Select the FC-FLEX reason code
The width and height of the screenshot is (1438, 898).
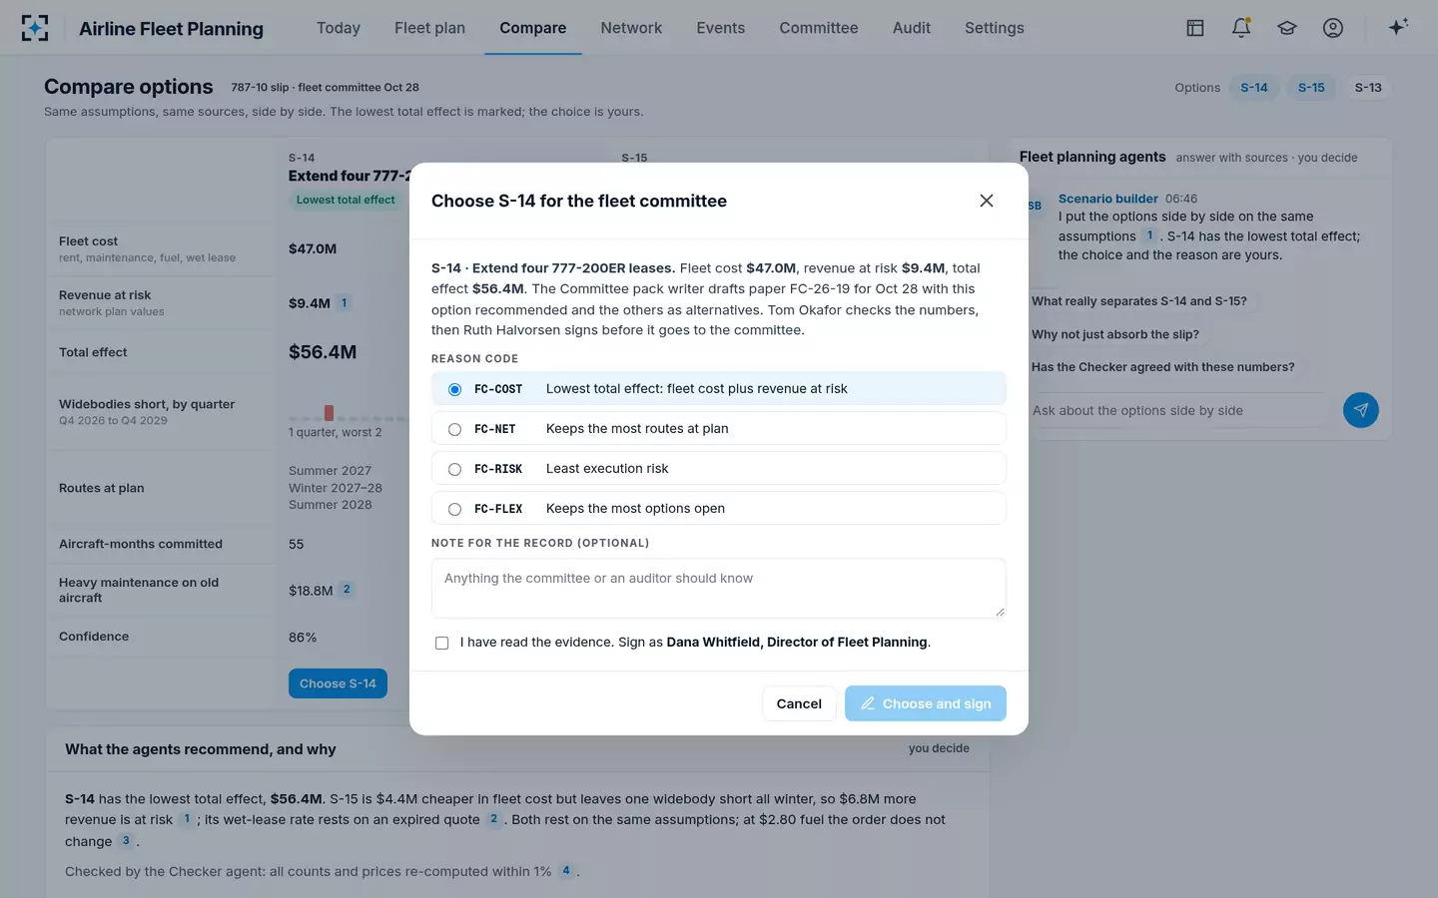point(719,509)
